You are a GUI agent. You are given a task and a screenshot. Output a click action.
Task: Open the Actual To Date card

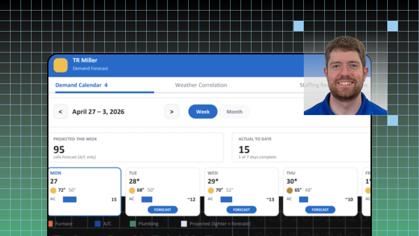(x=301, y=147)
